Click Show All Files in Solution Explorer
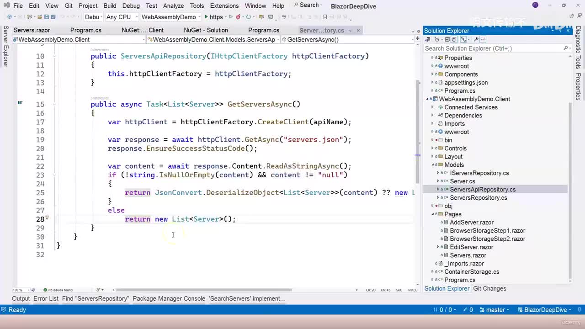This screenshot has height=329, width=585. [x=454, y=39]
